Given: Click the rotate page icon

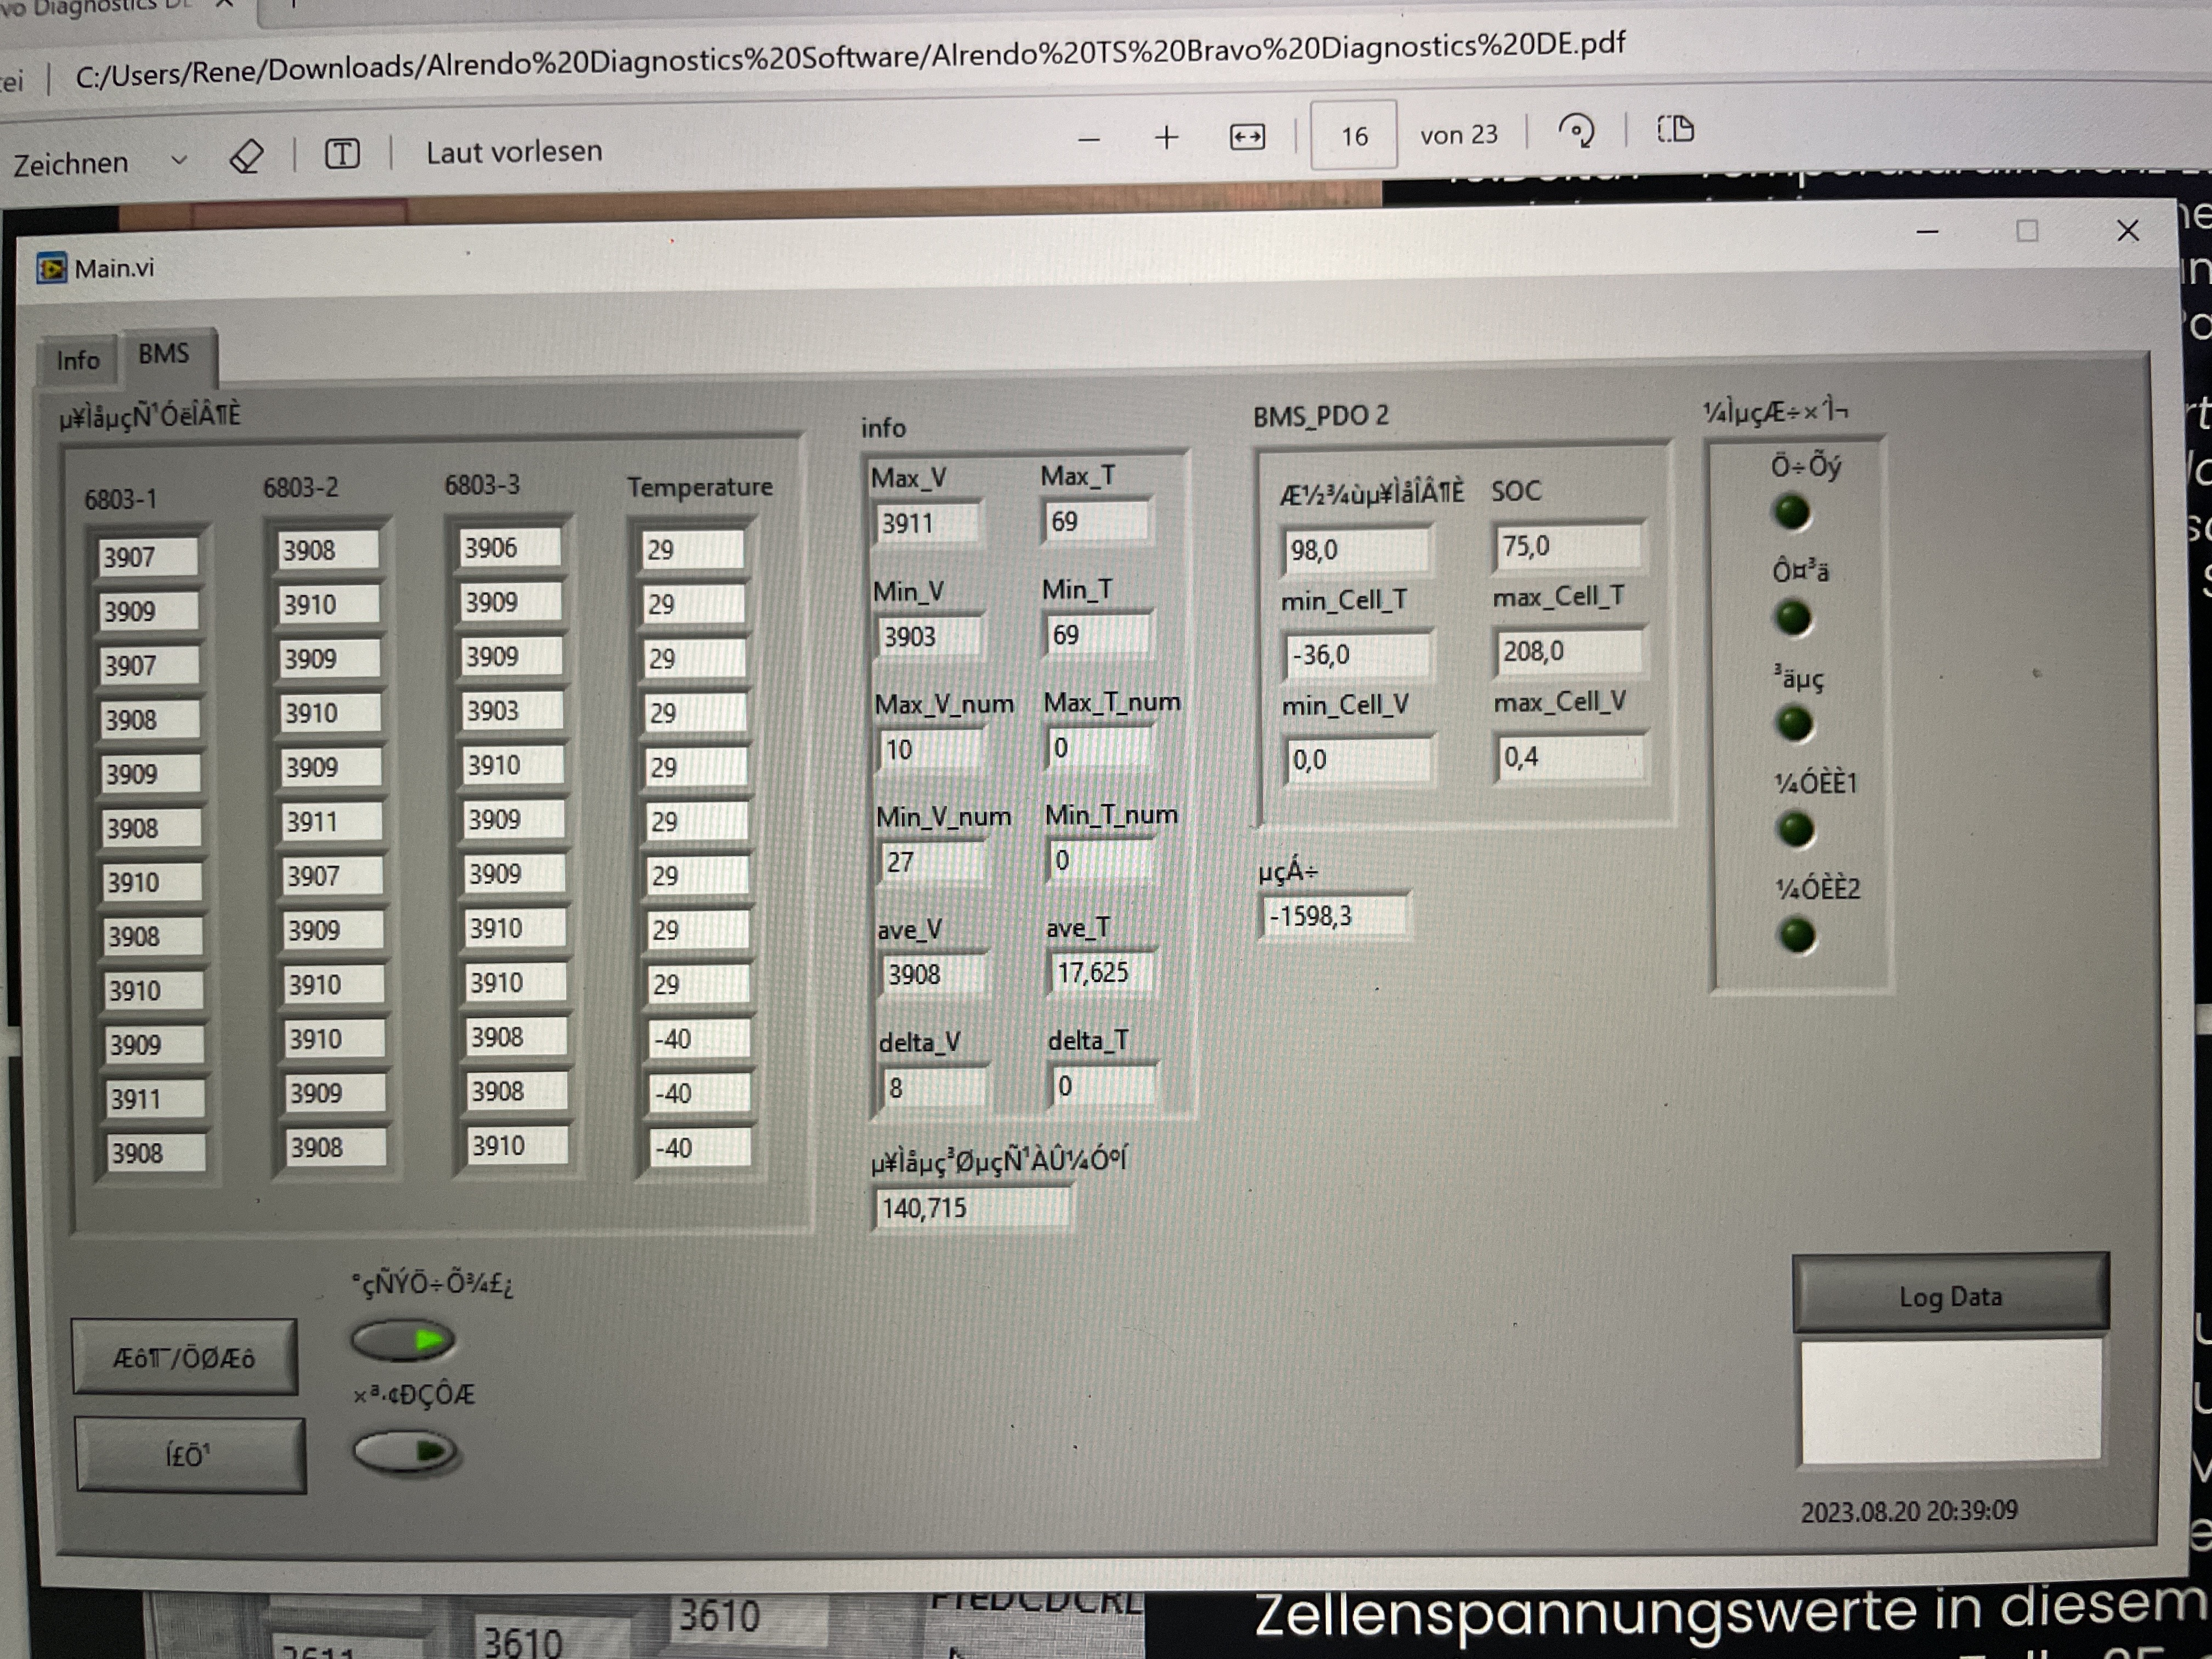Looking at the screenshot, I should (x=1576, y=131).
